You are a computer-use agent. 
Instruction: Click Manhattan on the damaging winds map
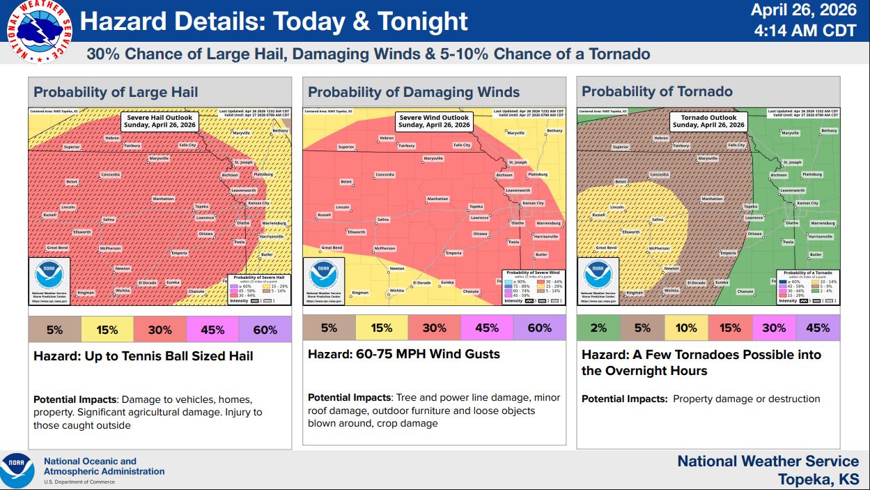tap(437, 199)
